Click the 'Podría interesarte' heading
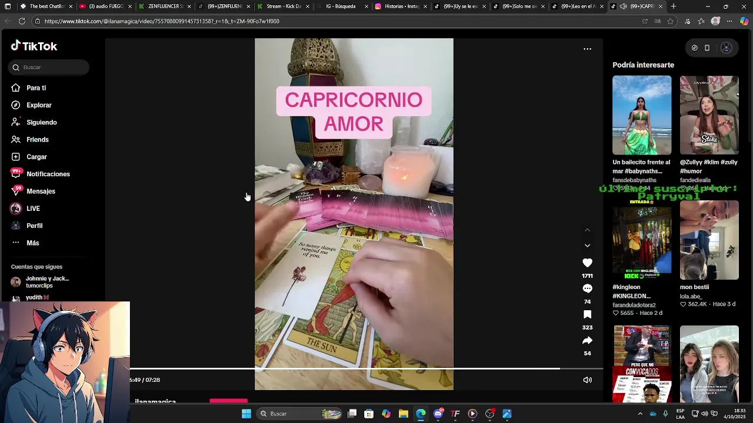 643,65
